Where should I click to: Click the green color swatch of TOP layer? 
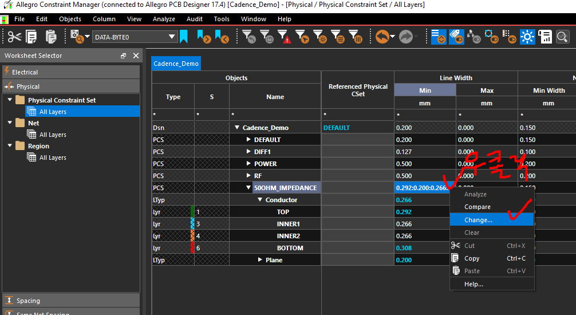(x=192, y=212)
